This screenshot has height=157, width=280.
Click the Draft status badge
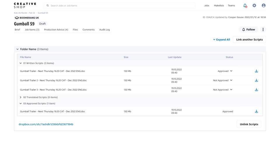[x=42, y=24]
